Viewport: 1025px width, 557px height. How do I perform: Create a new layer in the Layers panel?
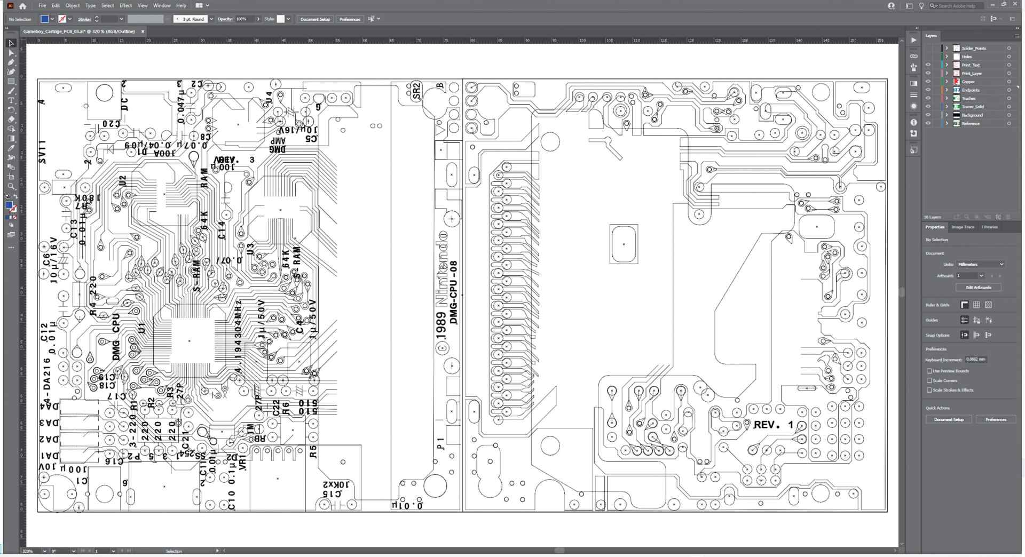coord(998,217)
